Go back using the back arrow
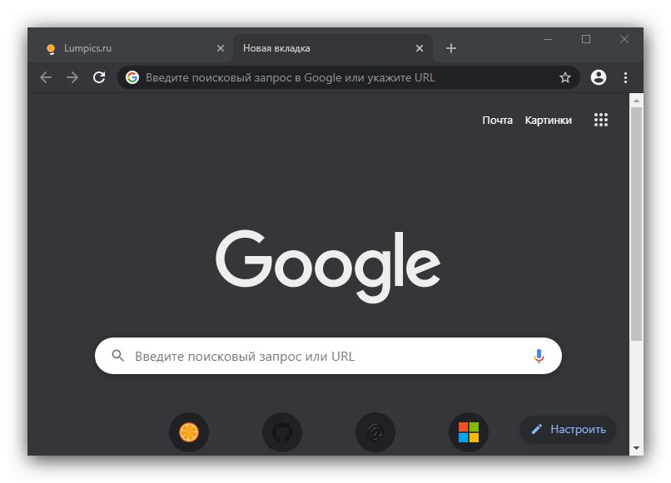The height and width of the screenshot is (483, 671). tap(46, 77)
